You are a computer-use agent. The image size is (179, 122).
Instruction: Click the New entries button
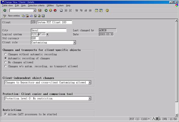pos(11,16)
